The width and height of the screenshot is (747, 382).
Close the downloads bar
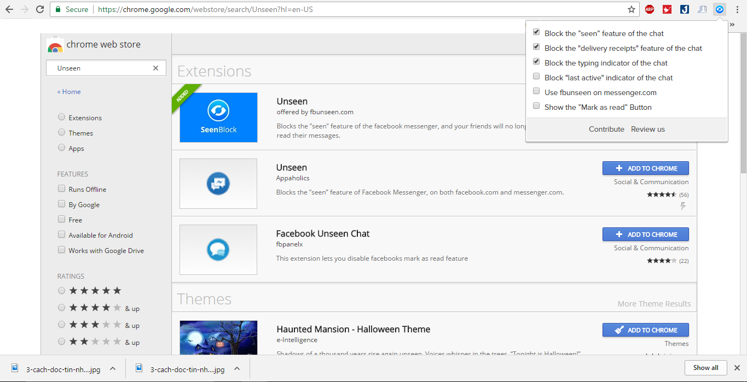[737, 368]
